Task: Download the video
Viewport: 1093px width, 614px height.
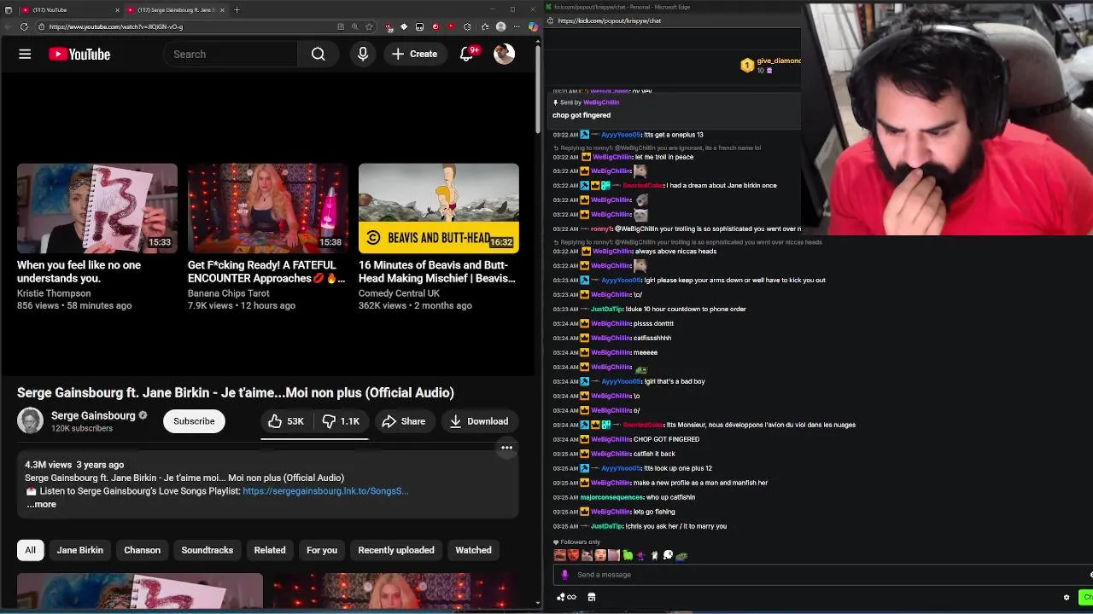Action: [479, 421]
